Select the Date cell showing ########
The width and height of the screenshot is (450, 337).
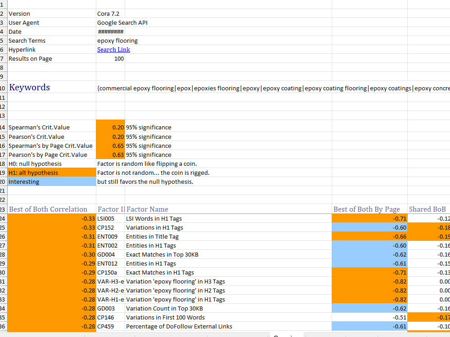click(110, 31)
